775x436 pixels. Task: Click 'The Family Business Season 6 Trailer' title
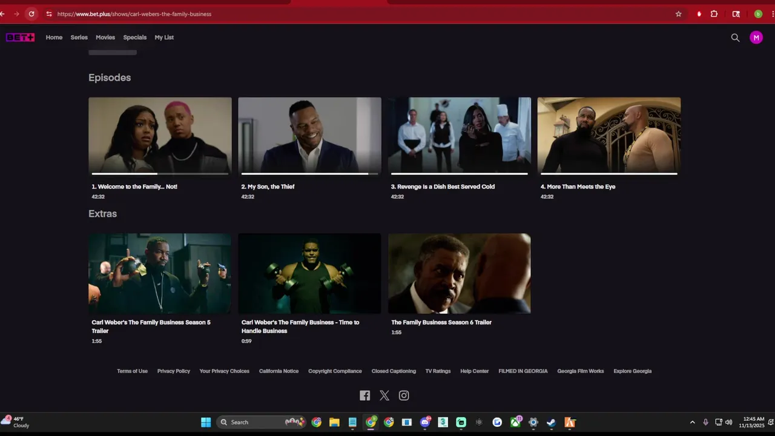[x=441, y=322]
